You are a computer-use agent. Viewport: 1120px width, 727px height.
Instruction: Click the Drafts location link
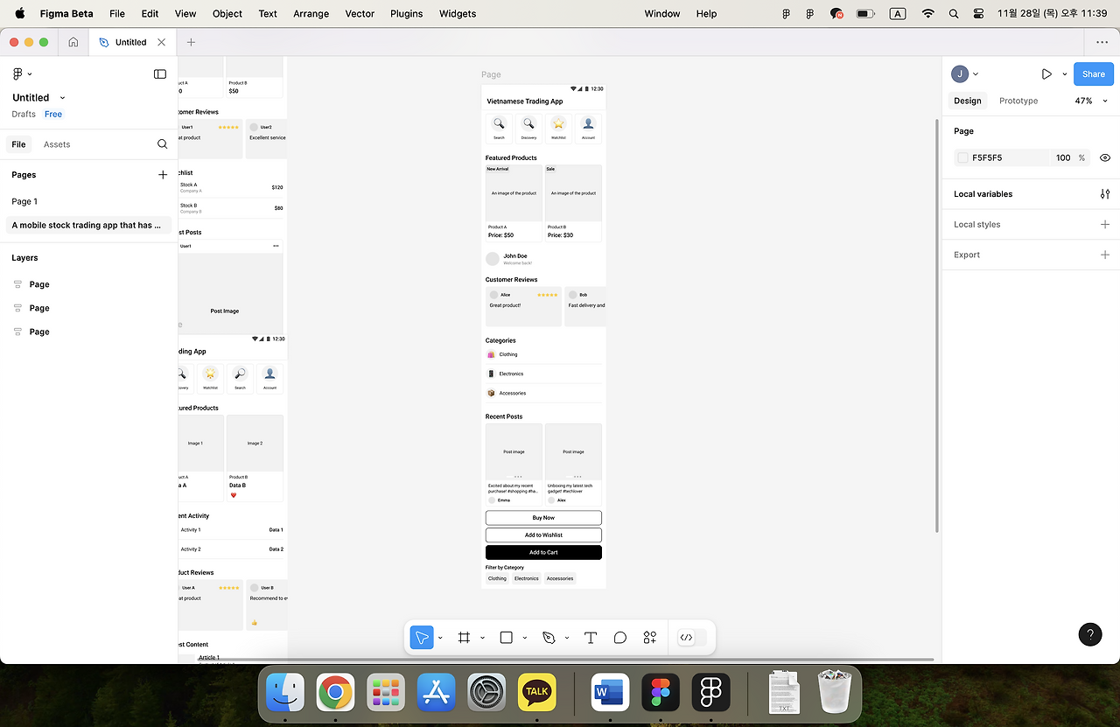[x=24, y=115]
